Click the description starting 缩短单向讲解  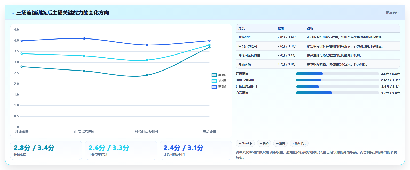click(x=345, y=46)
